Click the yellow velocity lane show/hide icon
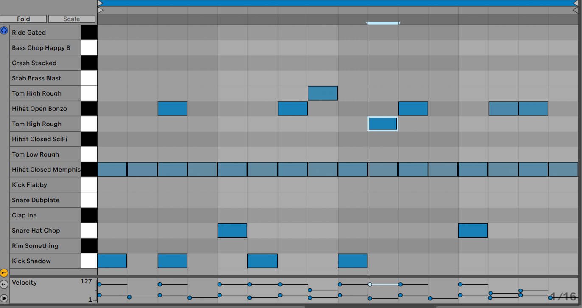Image resolution: width=582 pixels, height=308 pixels. coord(4,273)
